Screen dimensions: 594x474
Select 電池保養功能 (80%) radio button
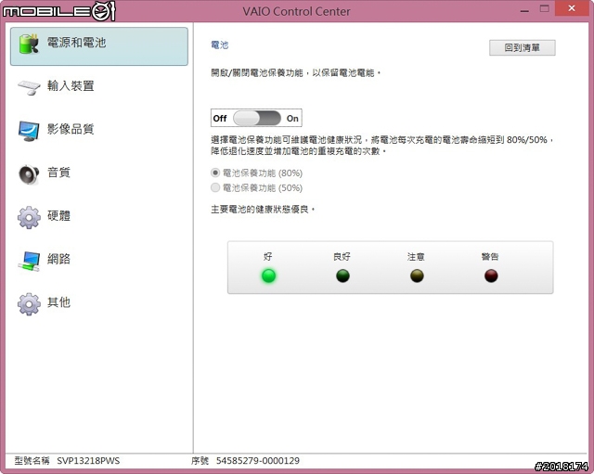(x=215, y=173)
